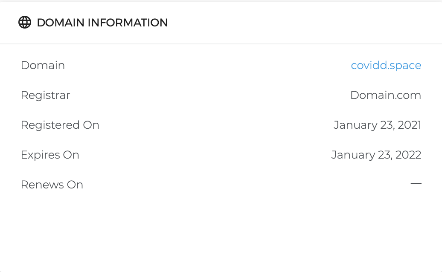This screenshot has height=272, width=442.
Task: Click the DOMAIN INFORMATION heading text
Action: point(102,23)
